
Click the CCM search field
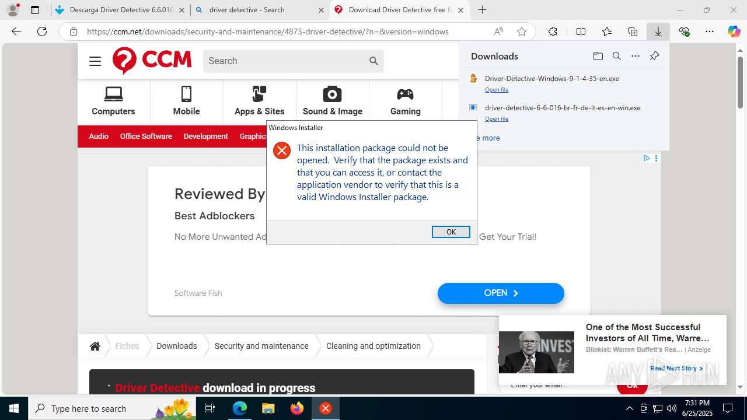point(285,61)
